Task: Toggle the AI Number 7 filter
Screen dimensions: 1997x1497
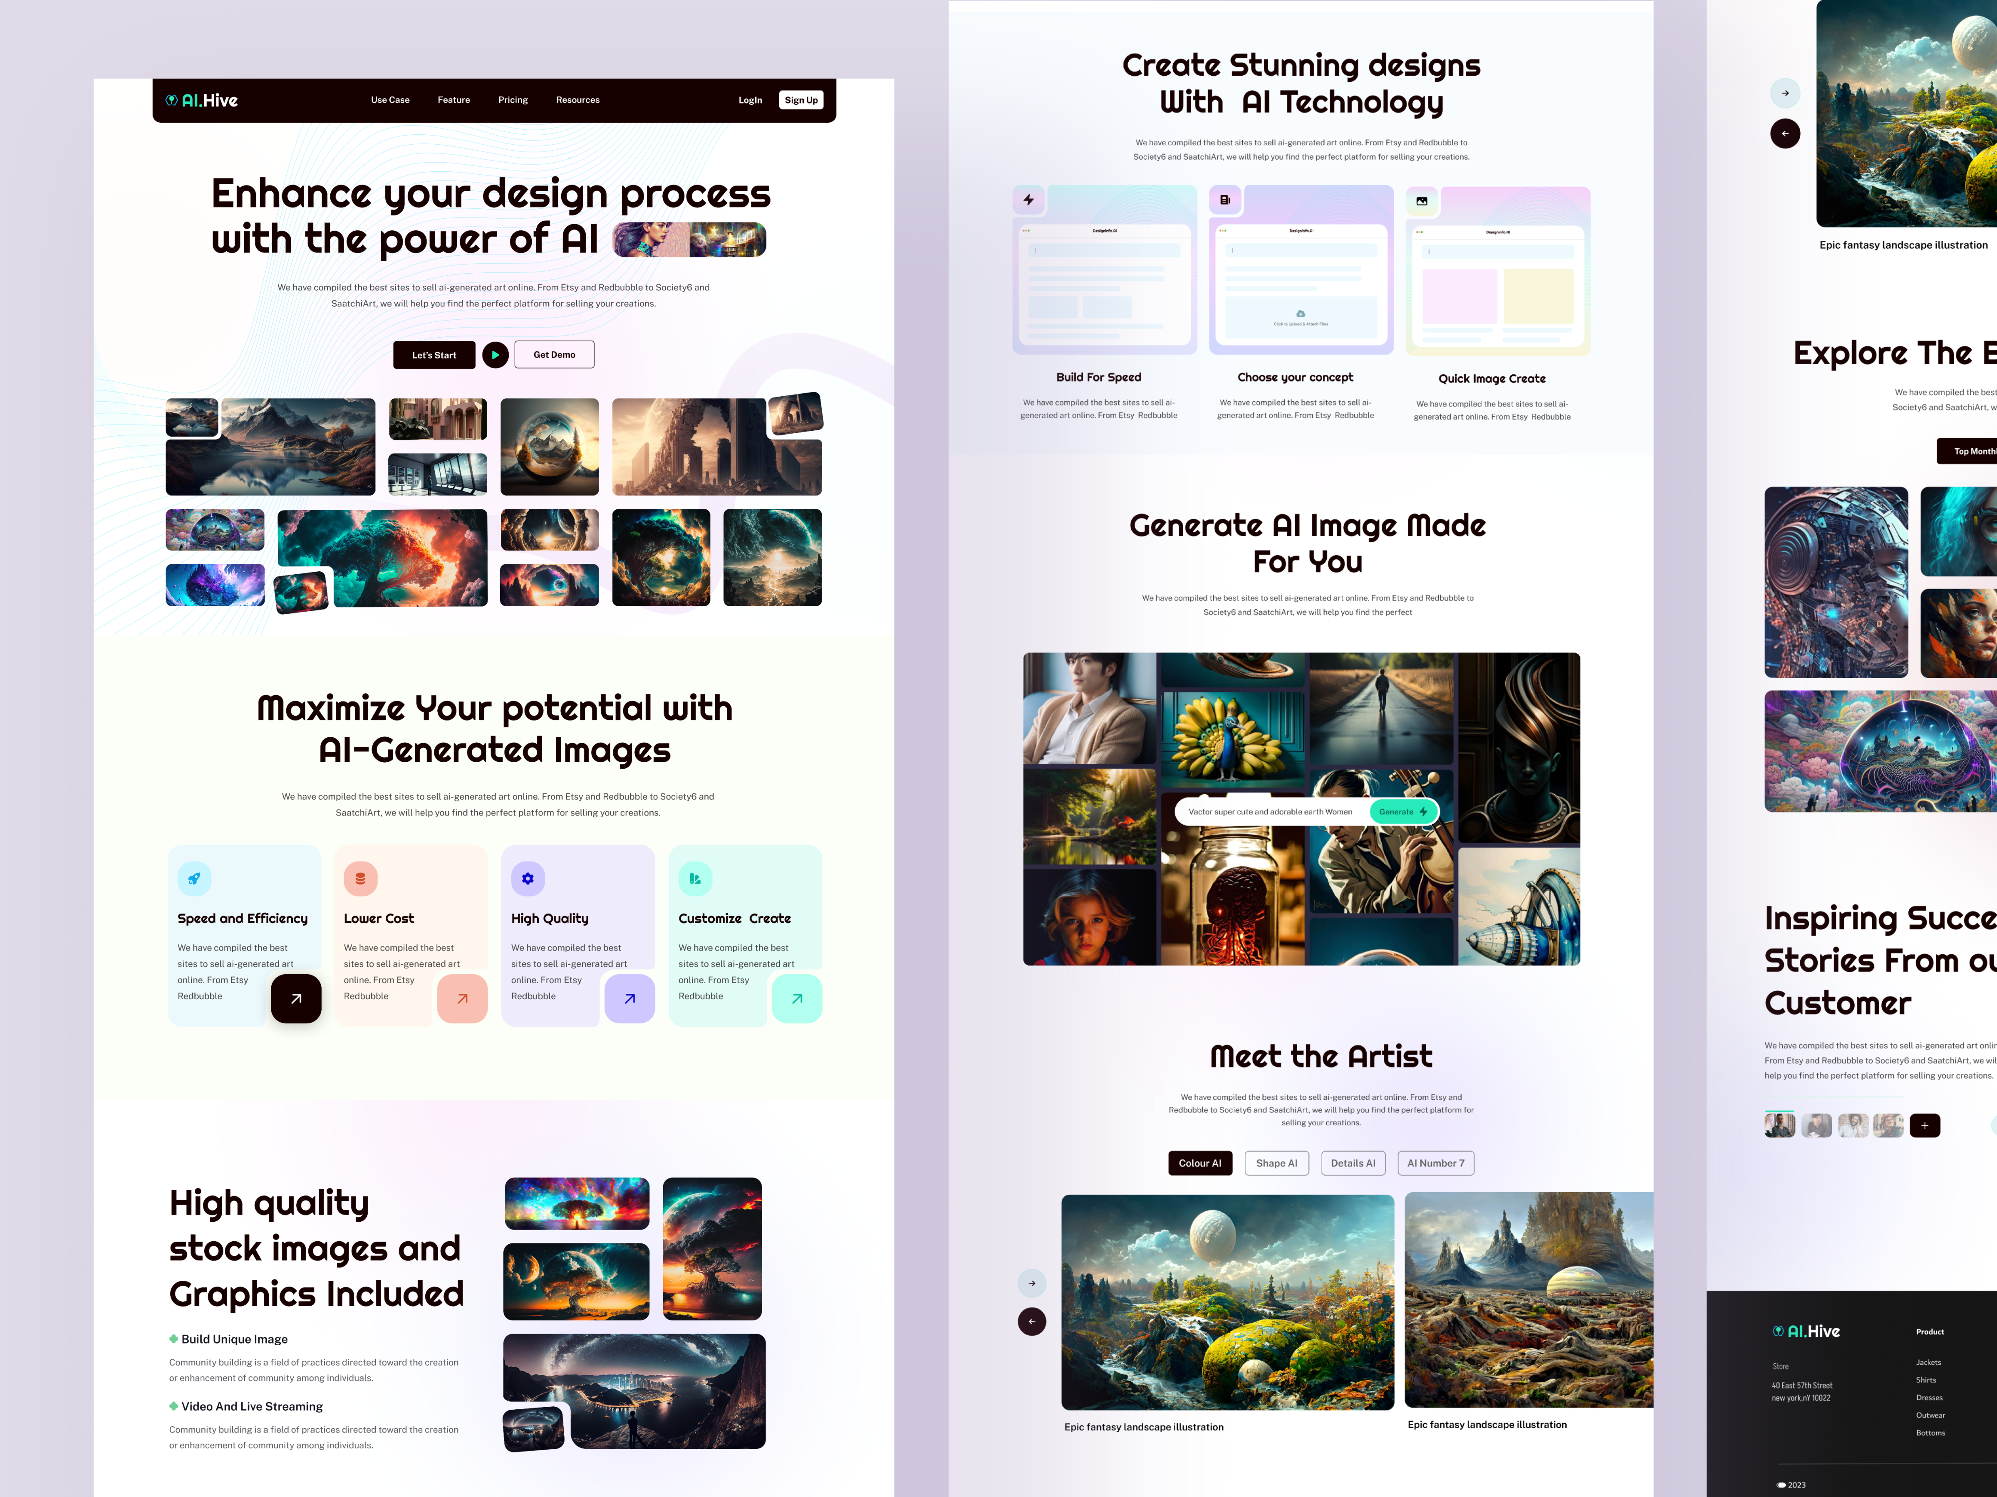Action: pyautogui.click(x=1435, y=1163)
